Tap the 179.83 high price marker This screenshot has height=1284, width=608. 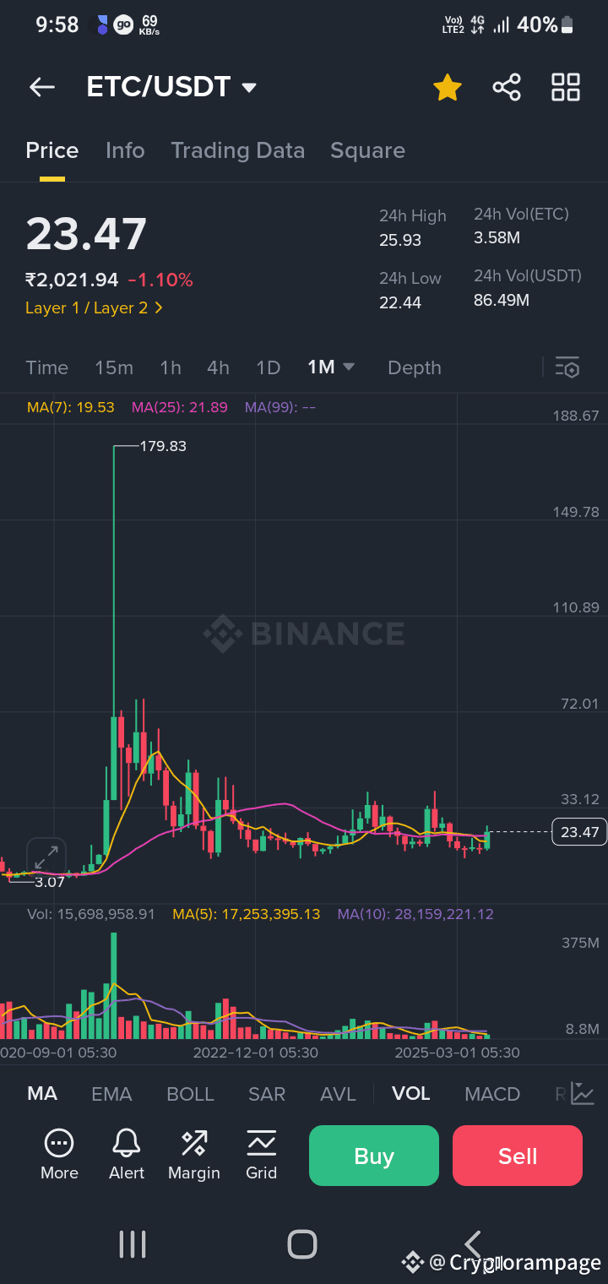(x=163, y=446)
